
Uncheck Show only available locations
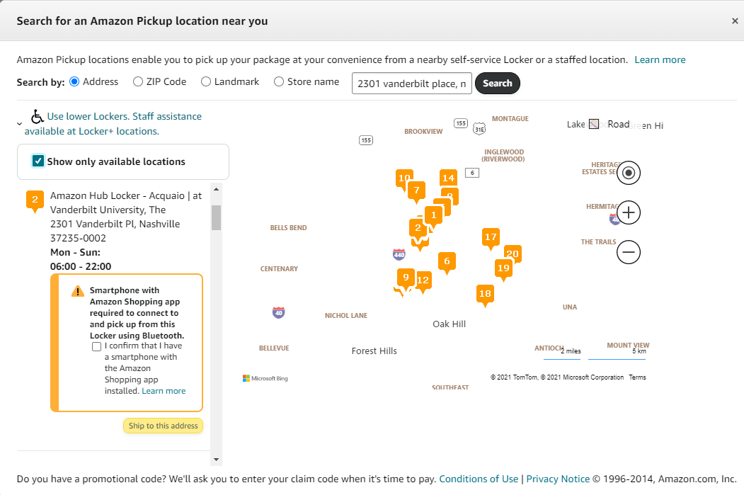click(x=38, y=161)
